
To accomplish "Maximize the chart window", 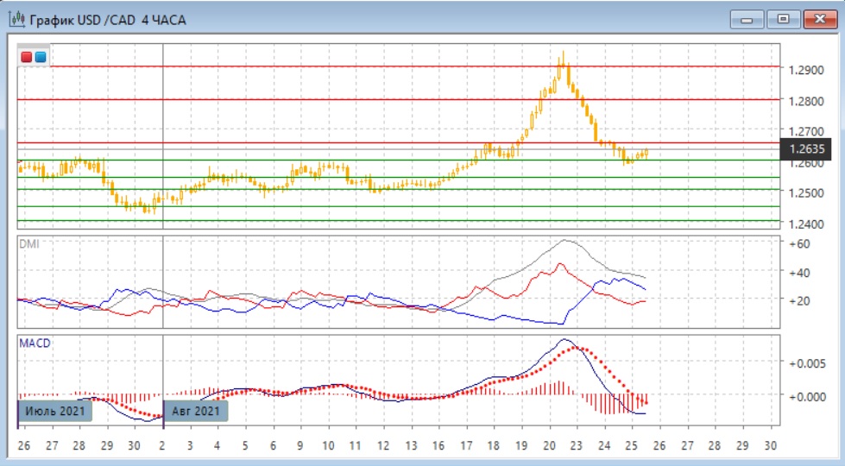I will pyautogui.click(x=783, y=18).
